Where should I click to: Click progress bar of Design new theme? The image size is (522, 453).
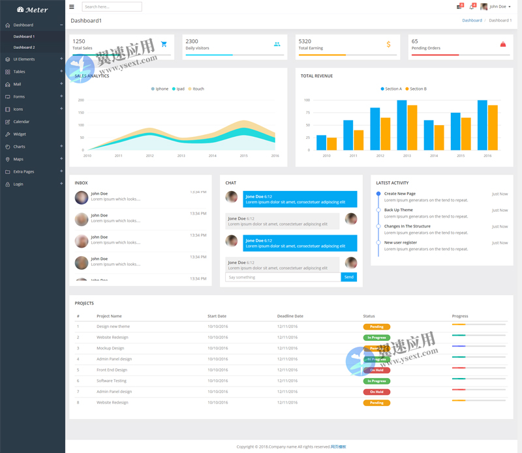[x=478, y=325]
